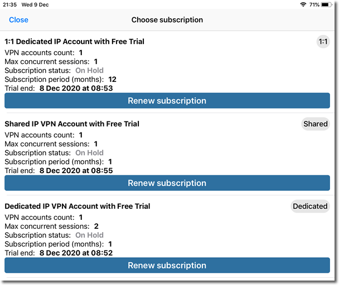Tap the battery indicator icon
This screenshot has width=339, height=285.
(329, 4)
